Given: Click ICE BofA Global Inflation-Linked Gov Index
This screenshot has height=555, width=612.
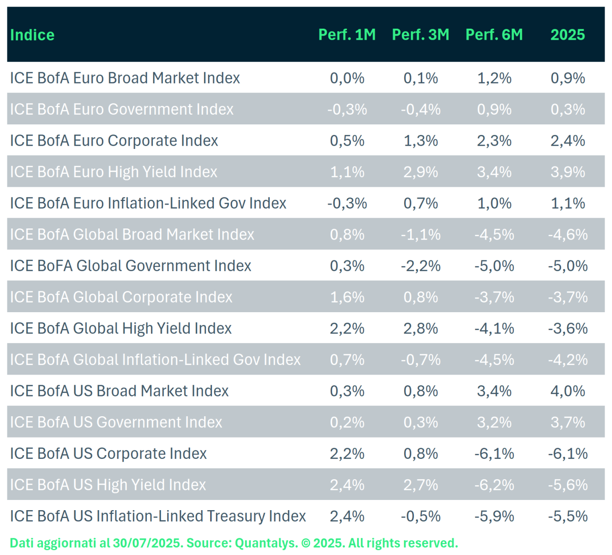Looking at the screenshot, I should 155,360.
